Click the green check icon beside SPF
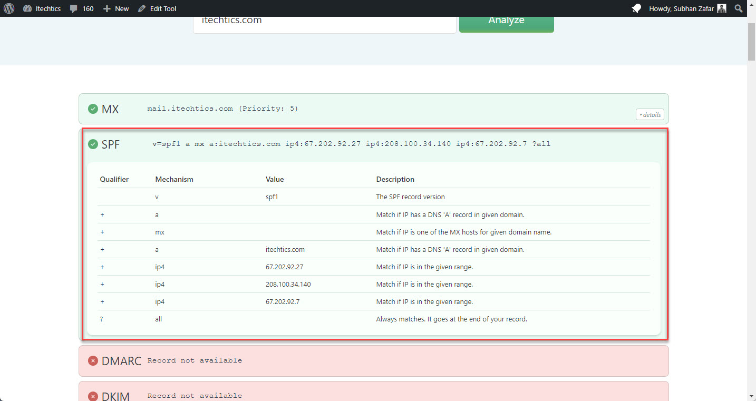Viewport: 756px width, 401px height. pos(93,144)
